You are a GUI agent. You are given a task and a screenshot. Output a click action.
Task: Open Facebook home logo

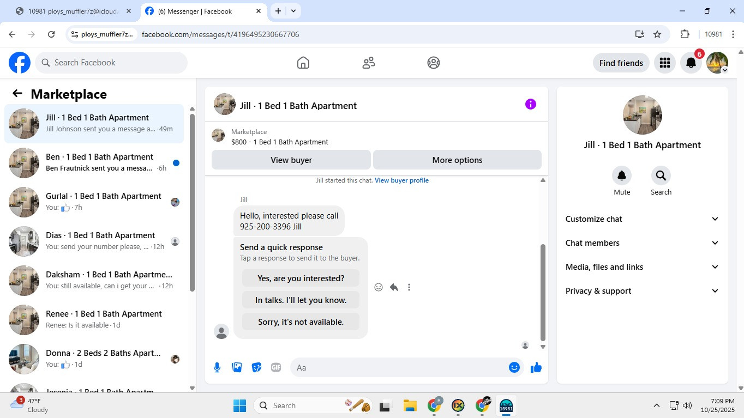(x=20, y=63)
